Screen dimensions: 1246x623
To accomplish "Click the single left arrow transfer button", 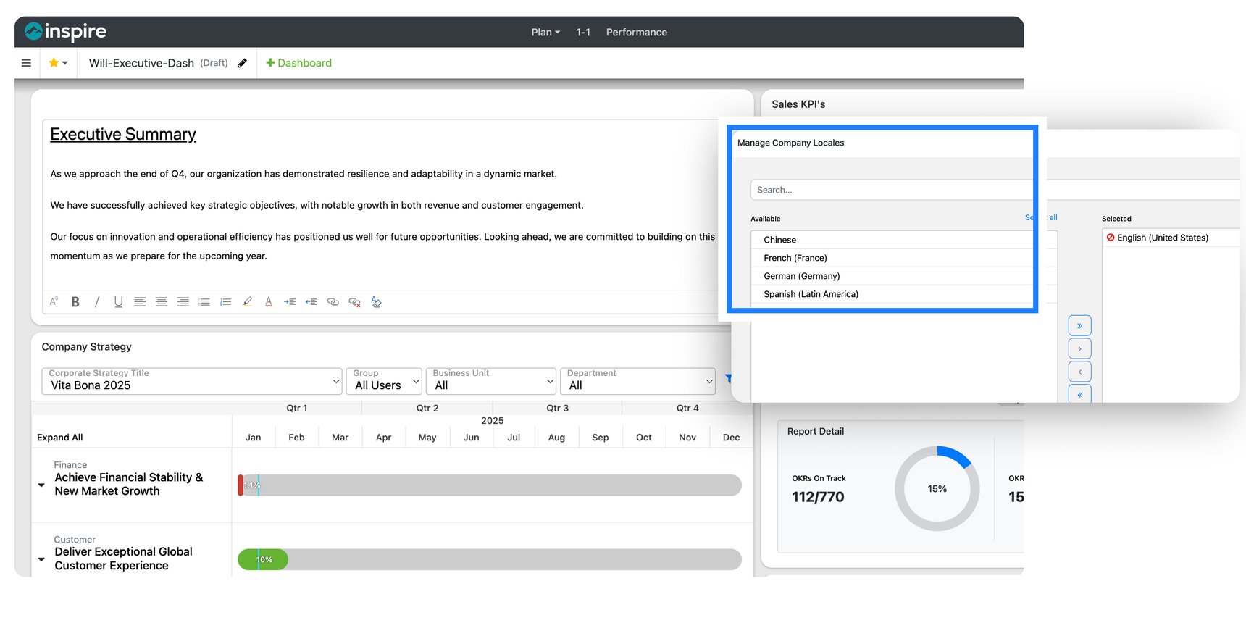I will click(x=1079, y=372).
